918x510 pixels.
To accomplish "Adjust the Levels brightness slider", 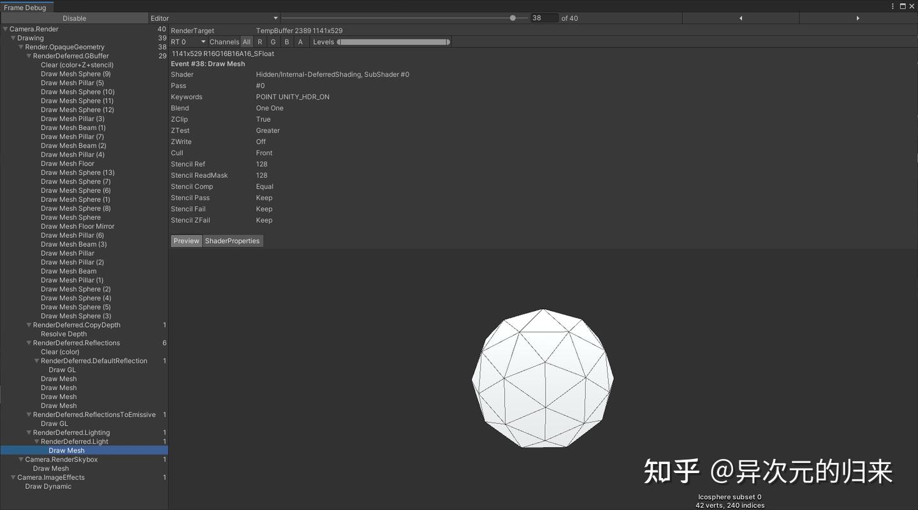I will click(393, 41).
